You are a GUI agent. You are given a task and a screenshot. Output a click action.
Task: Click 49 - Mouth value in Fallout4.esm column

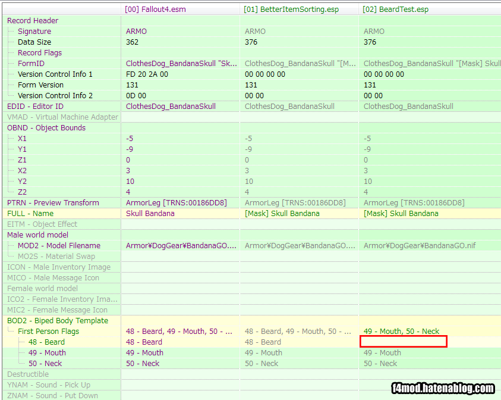click(x=144, y=353)
